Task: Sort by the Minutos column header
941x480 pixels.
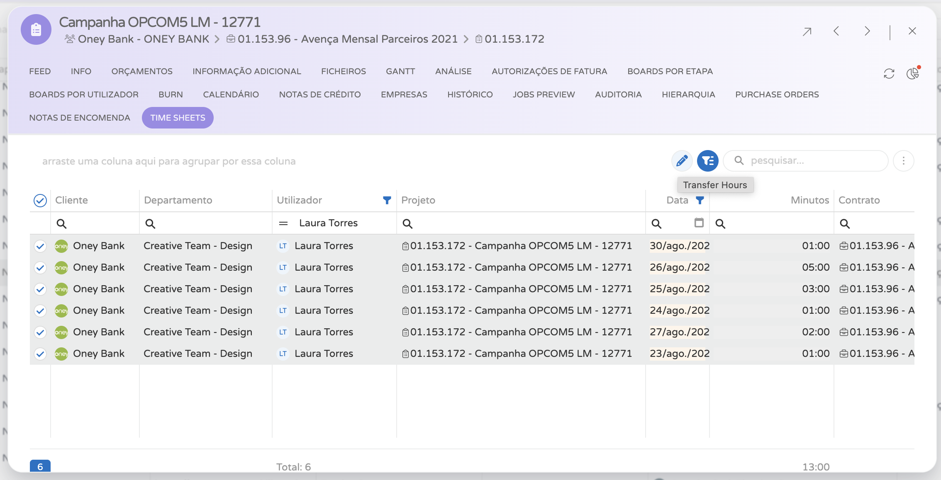Action: [810, 200]
